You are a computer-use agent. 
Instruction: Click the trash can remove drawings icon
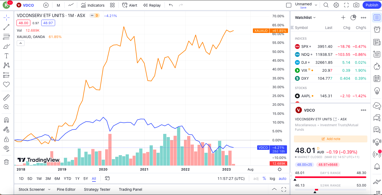(6, 162)
